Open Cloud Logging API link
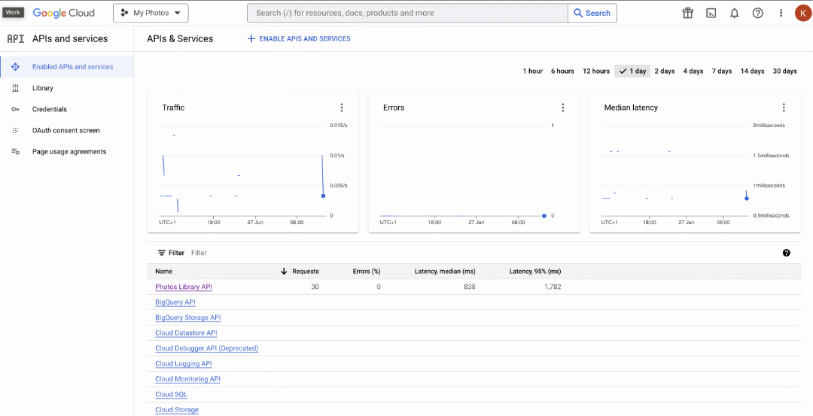 point(184,363)
